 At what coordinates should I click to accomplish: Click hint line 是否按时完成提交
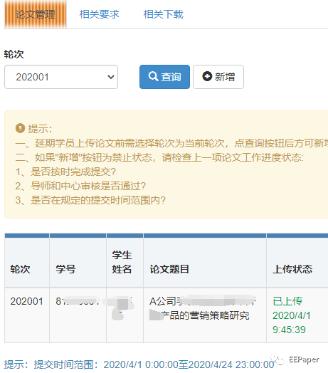tap(65, 172)
